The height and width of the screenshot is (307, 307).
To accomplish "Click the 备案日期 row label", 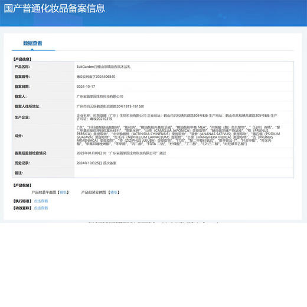I will pyautogui.click(x=22, y=87).
